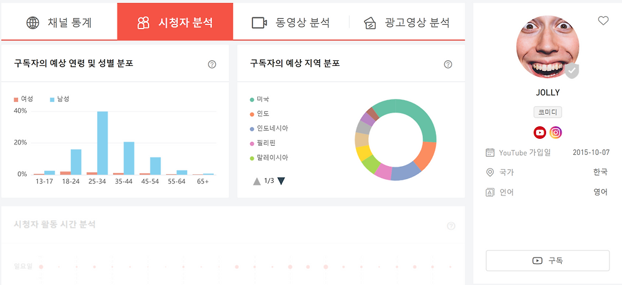Open the Instagram profile icon
The image size is (622, 285).
click(x=556, y=133)
